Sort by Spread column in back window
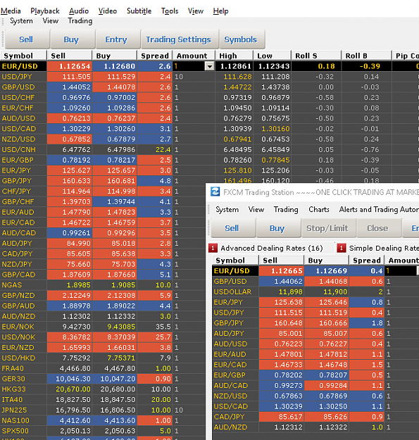This screenshot has width=419, height=440. pyautogui.click(x=155, y=56)
